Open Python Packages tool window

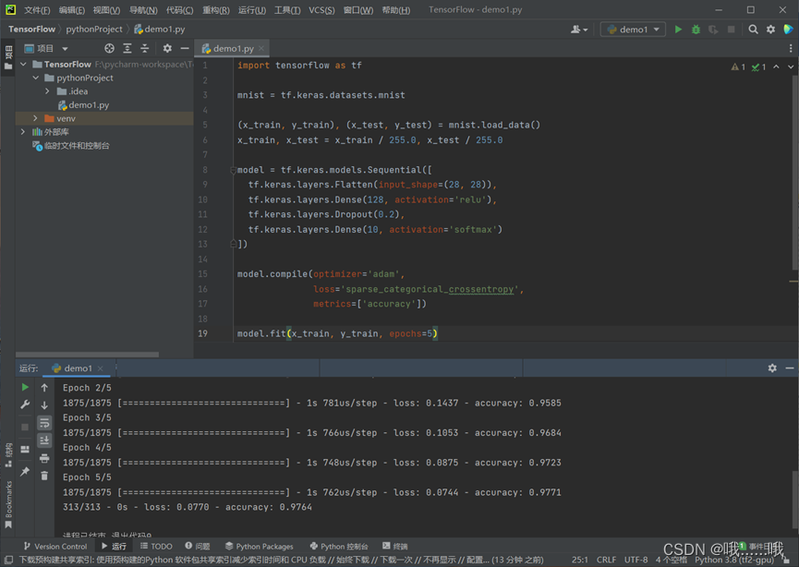click(x=260, y=546)
